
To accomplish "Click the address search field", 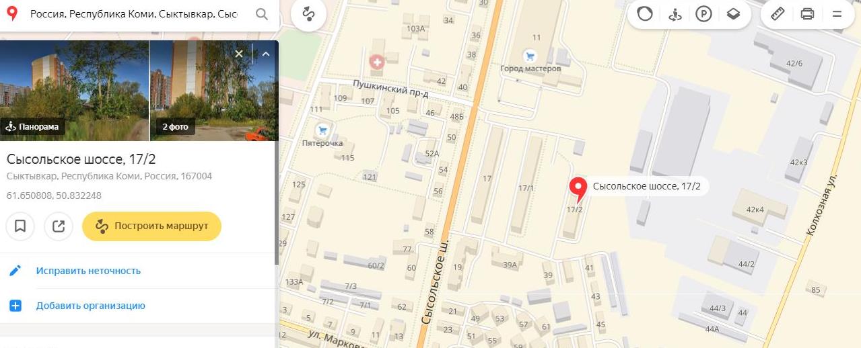I will tap(133, 14).
